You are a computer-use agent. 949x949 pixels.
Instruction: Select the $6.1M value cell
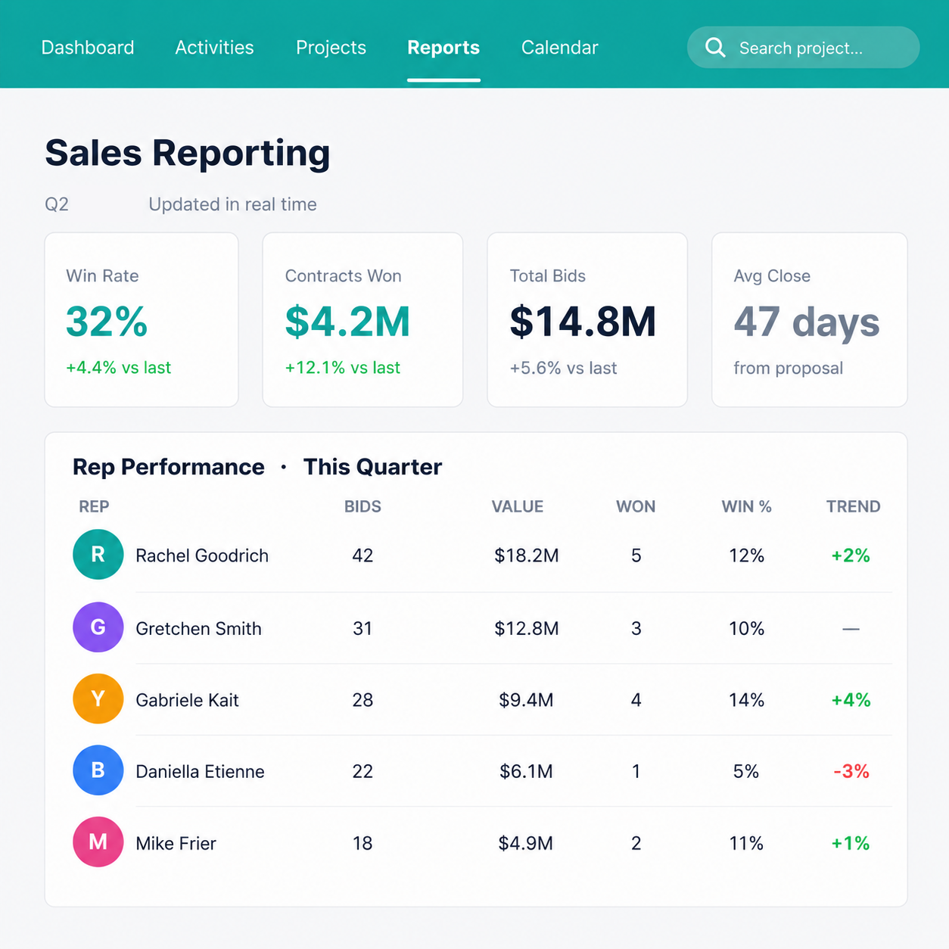tap(526, 771)
